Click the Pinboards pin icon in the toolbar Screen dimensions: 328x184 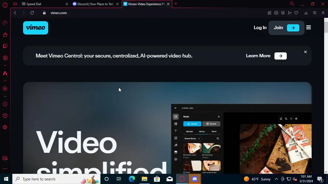[x=270, y=13]
